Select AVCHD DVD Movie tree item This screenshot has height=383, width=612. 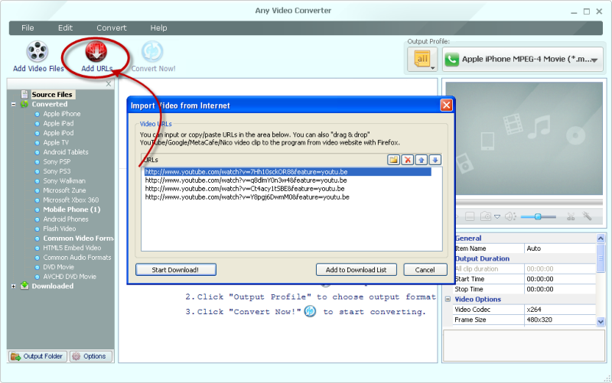tap(70, 277)
